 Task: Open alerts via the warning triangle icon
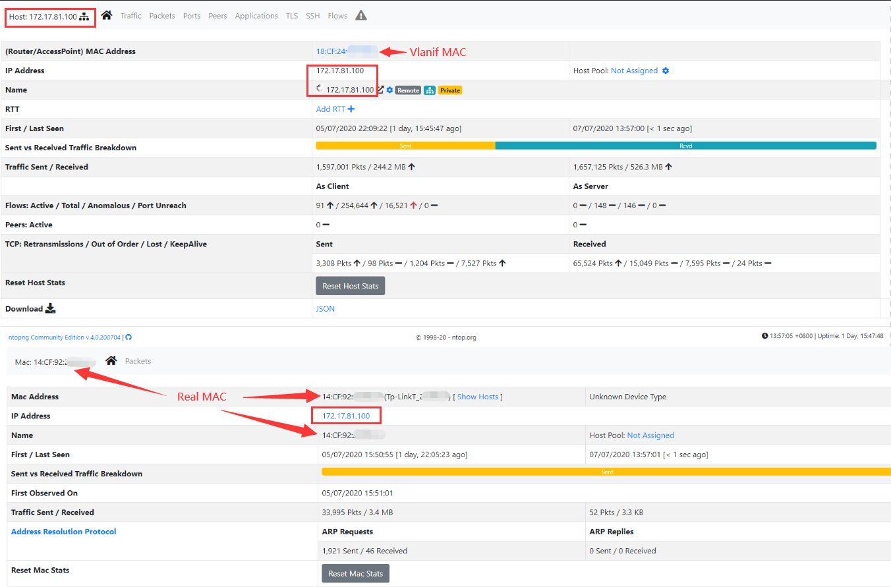point(360,15)
